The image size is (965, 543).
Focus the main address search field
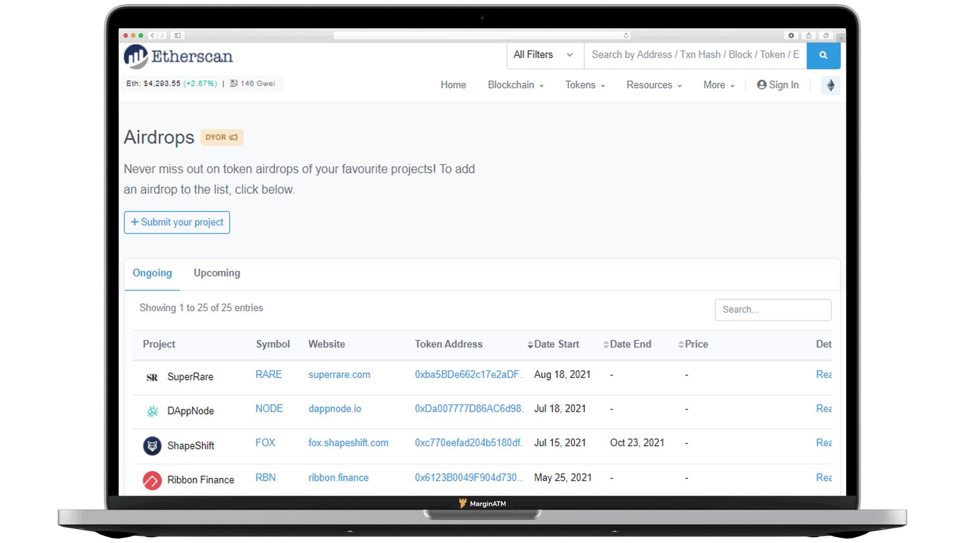click(x=695, y=55)
